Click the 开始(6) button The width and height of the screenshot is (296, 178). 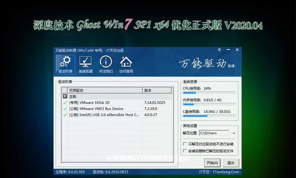[x=212, y=163]
